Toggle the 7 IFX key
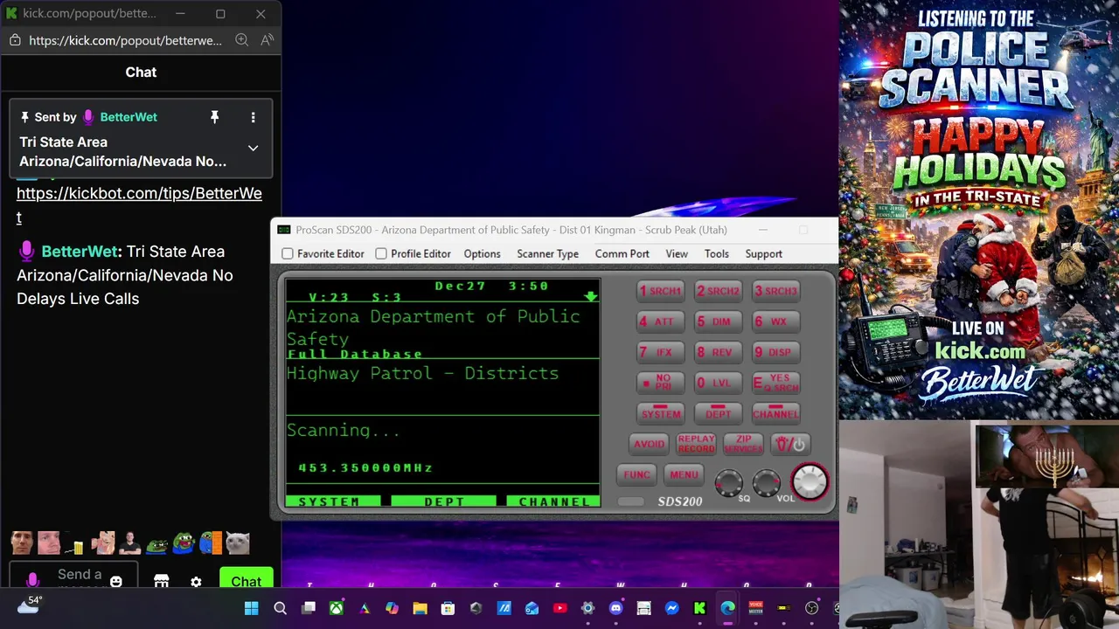The width and height of the screenshot is (1119, 629). pos(660,352)
